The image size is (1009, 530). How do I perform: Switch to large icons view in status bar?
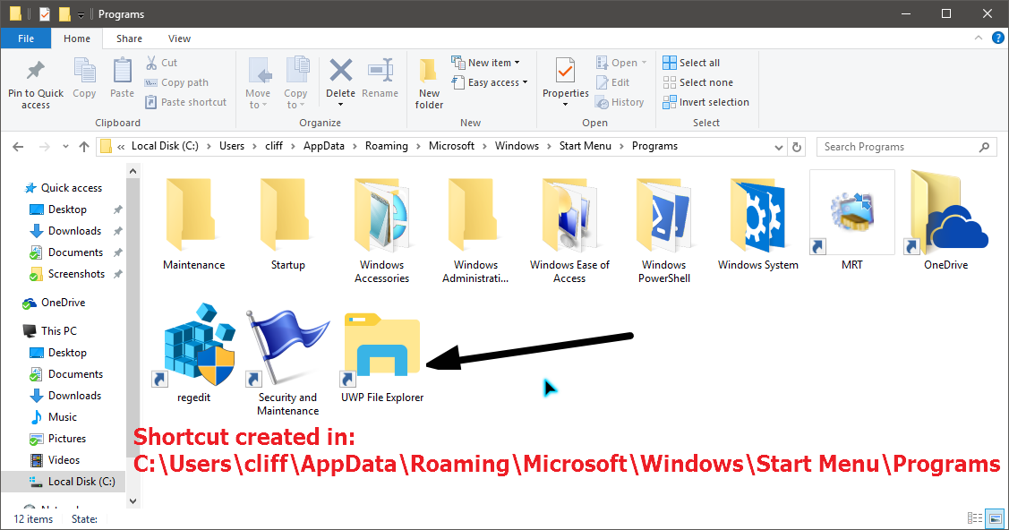[x=996, y=518]
